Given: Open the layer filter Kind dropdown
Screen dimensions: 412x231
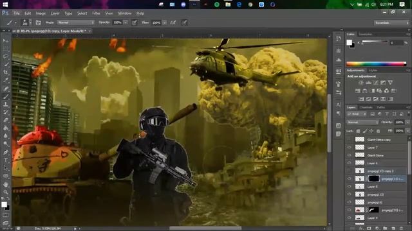Looking at the screenshot, I should tap(357, 114).
